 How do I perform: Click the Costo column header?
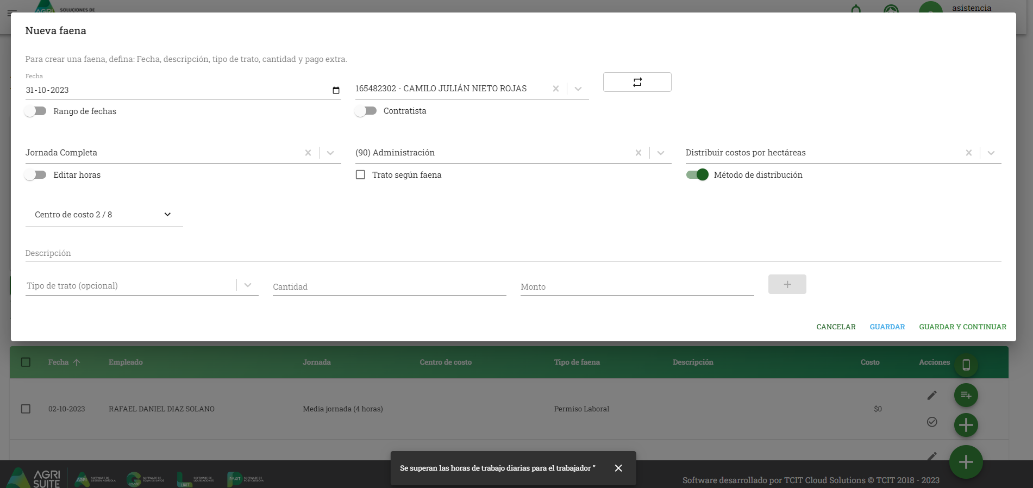click(870, 362)
